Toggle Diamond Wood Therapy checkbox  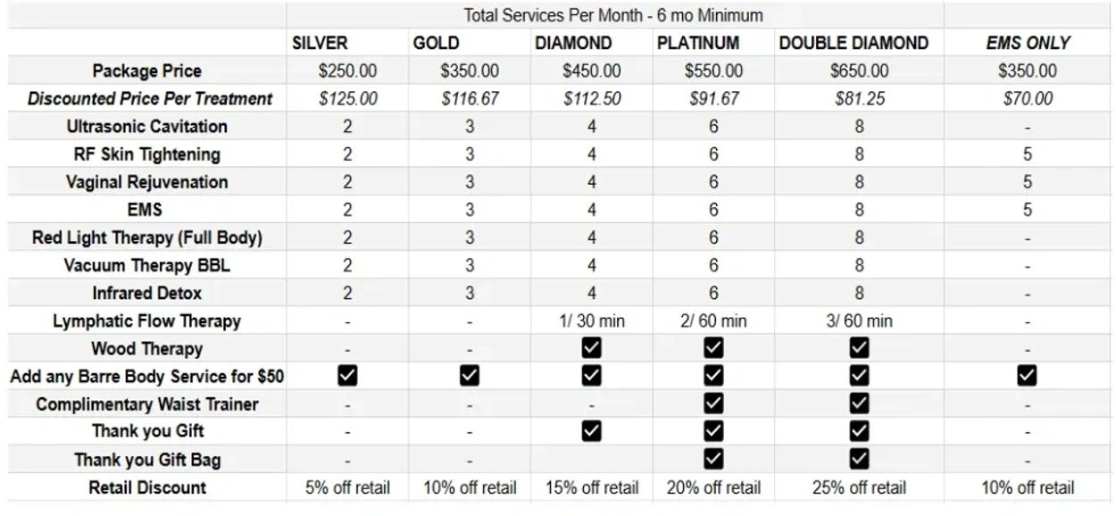pos(591,348)
